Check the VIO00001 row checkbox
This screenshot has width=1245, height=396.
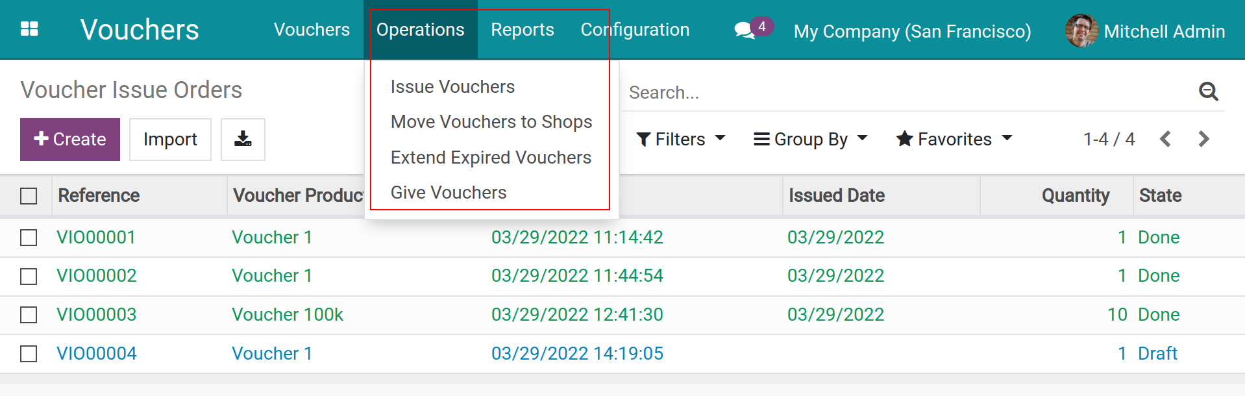29,238
